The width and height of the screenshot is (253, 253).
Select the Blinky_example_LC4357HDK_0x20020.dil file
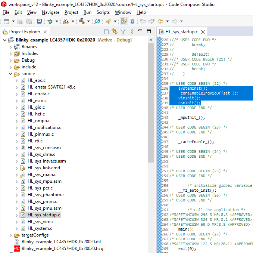pos(61,242)
